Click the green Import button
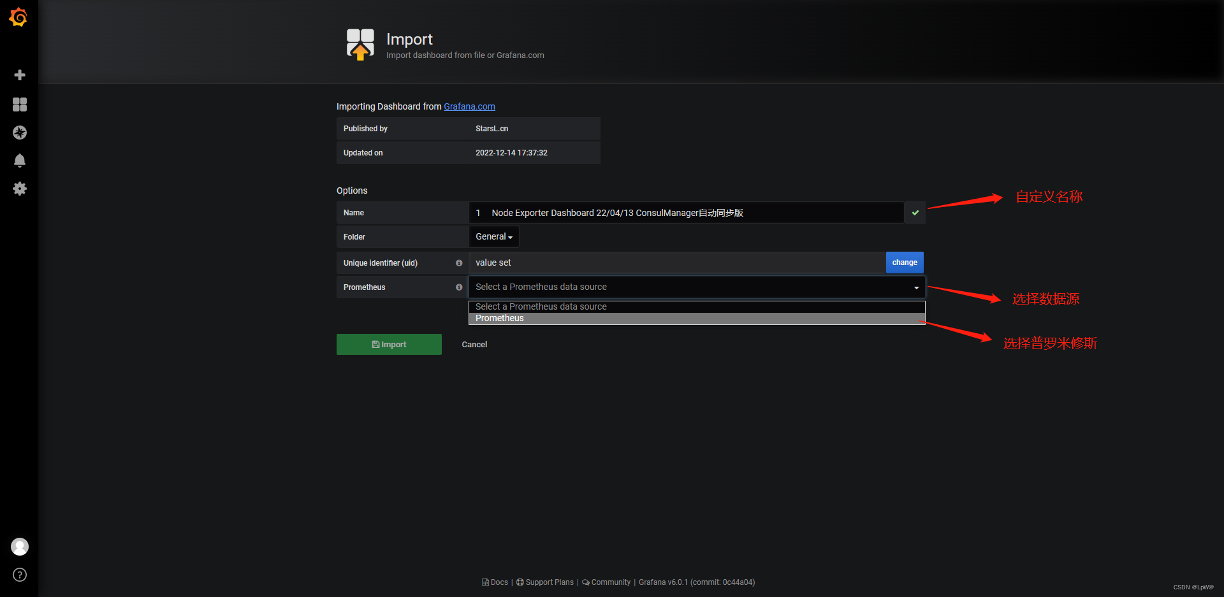Image resolution: width=1224 pixels, height=597 pixels. click(x=389, y=344)
